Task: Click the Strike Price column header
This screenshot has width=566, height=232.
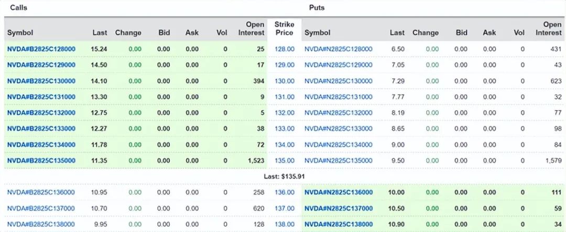Action: coord(285,28)
